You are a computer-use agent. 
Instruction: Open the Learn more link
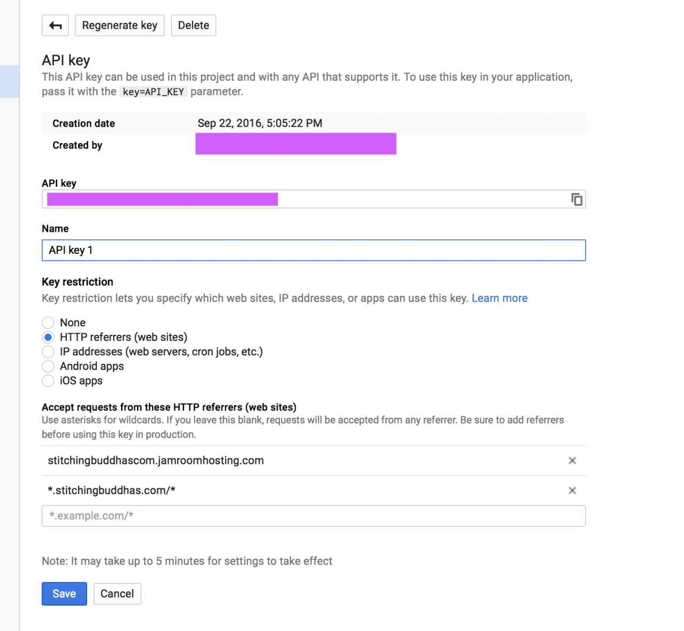(x=499, y=298)
